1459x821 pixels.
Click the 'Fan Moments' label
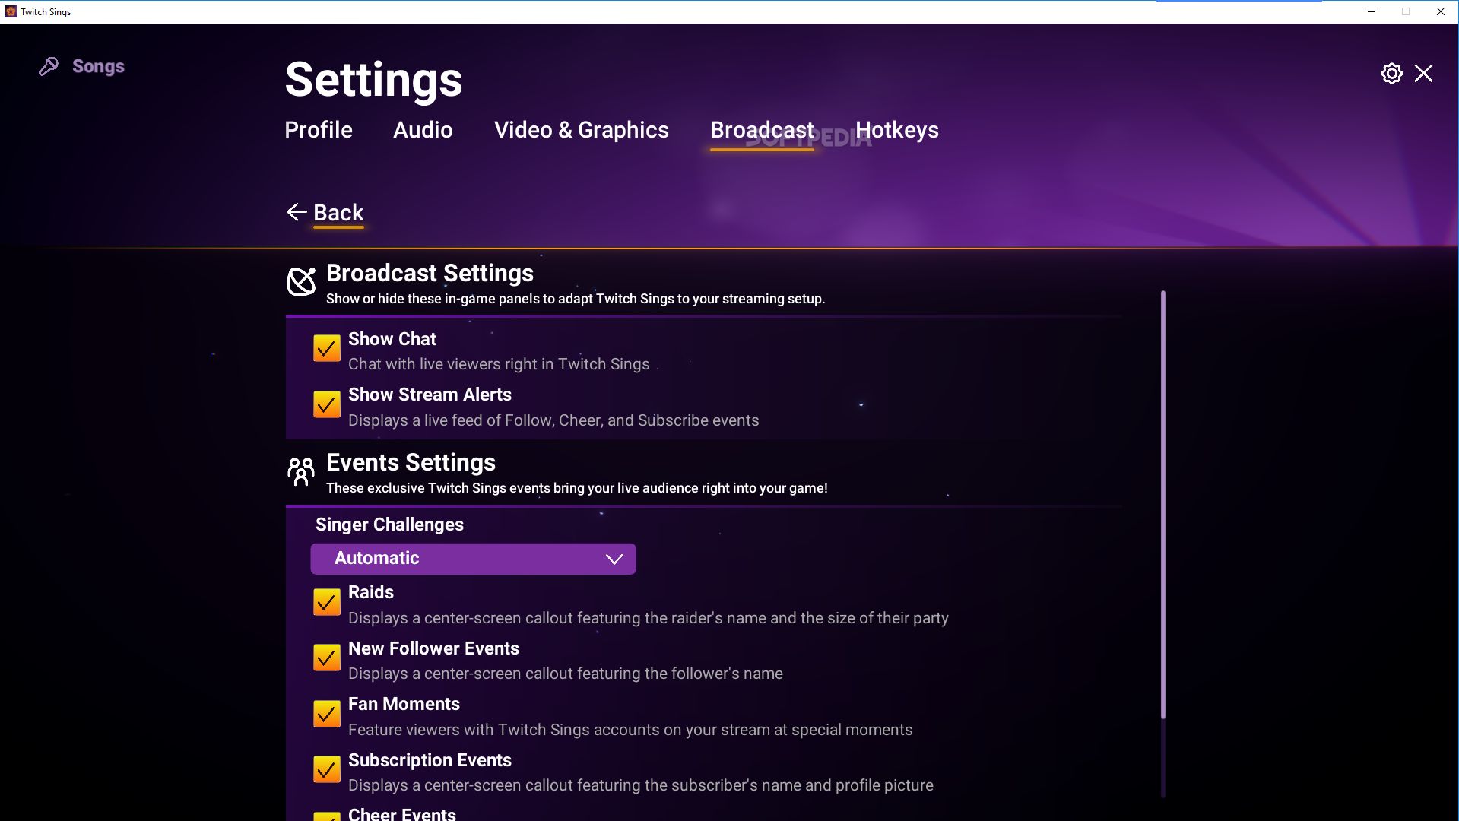tap(404, 704)
